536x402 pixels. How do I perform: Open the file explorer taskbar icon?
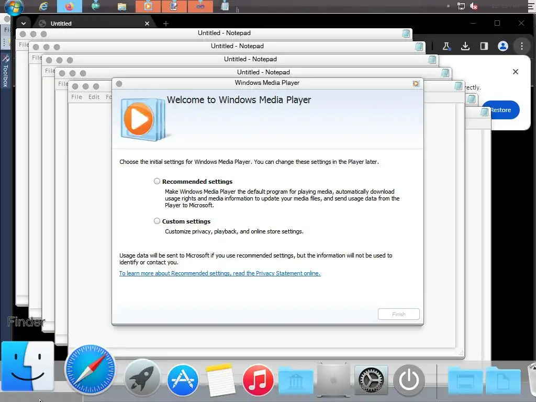click(122, 6)
